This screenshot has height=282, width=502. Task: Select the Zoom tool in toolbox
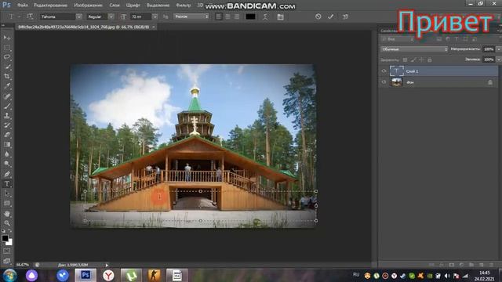pyautogui.click(x=7, y=223)
